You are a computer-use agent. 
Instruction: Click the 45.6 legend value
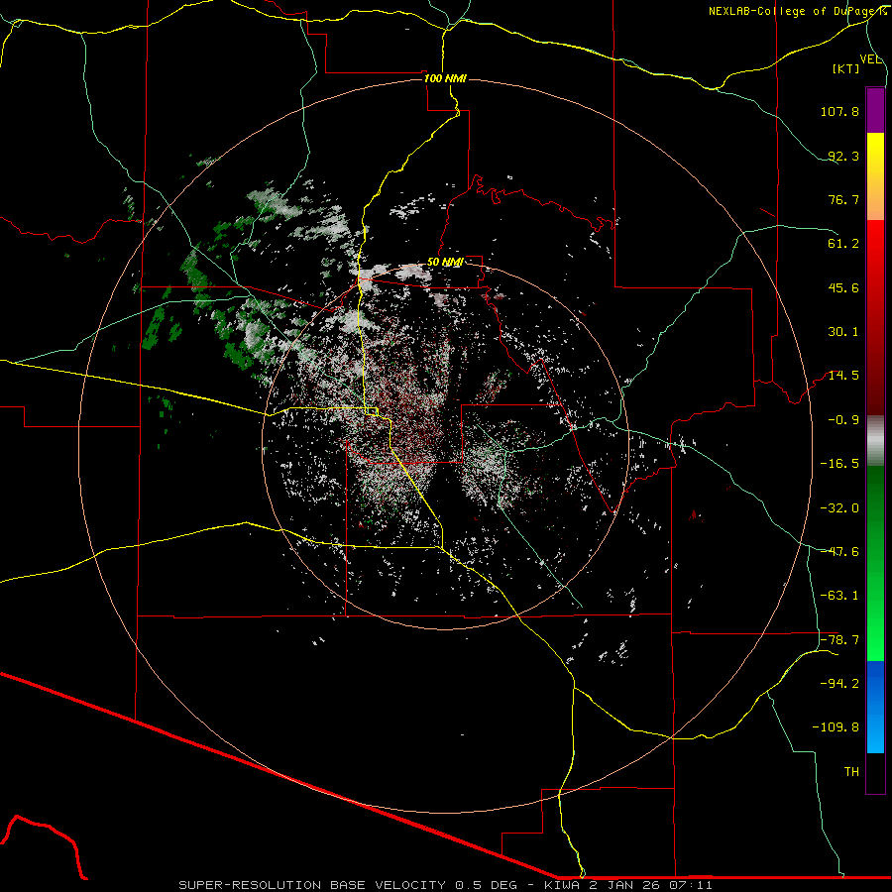(x=843, y=287)
